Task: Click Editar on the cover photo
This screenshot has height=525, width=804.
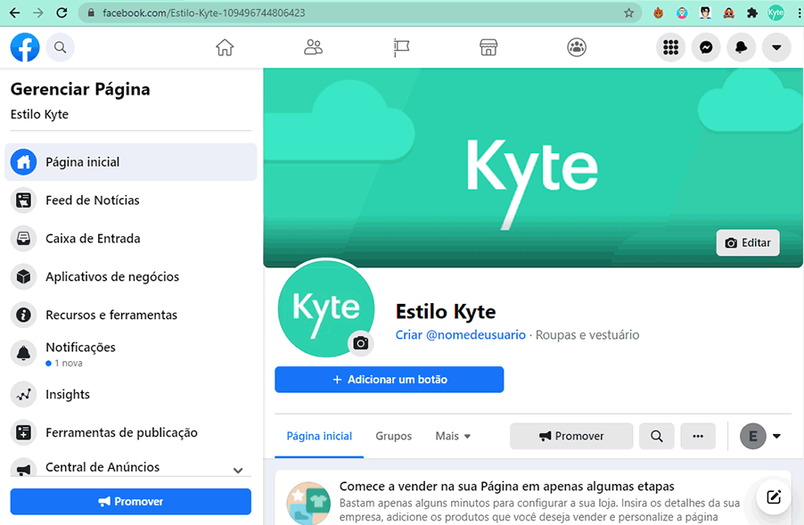Action: coord(748,242)
